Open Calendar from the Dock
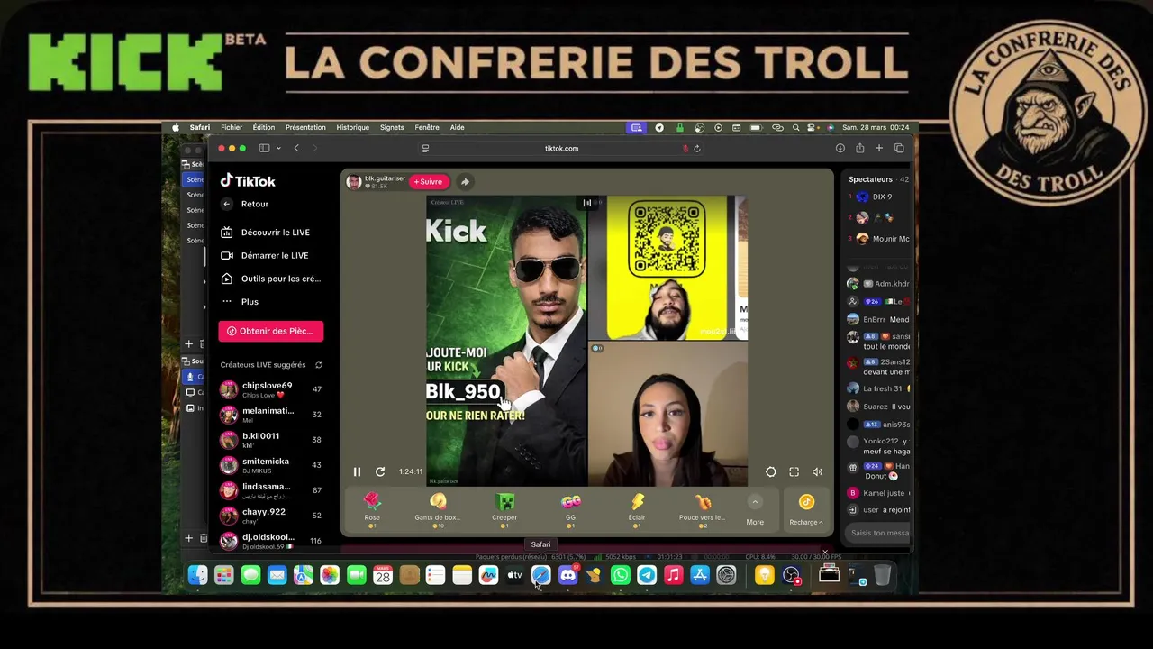The width and height of the screenshot is (1153, 649). point(383,575)
